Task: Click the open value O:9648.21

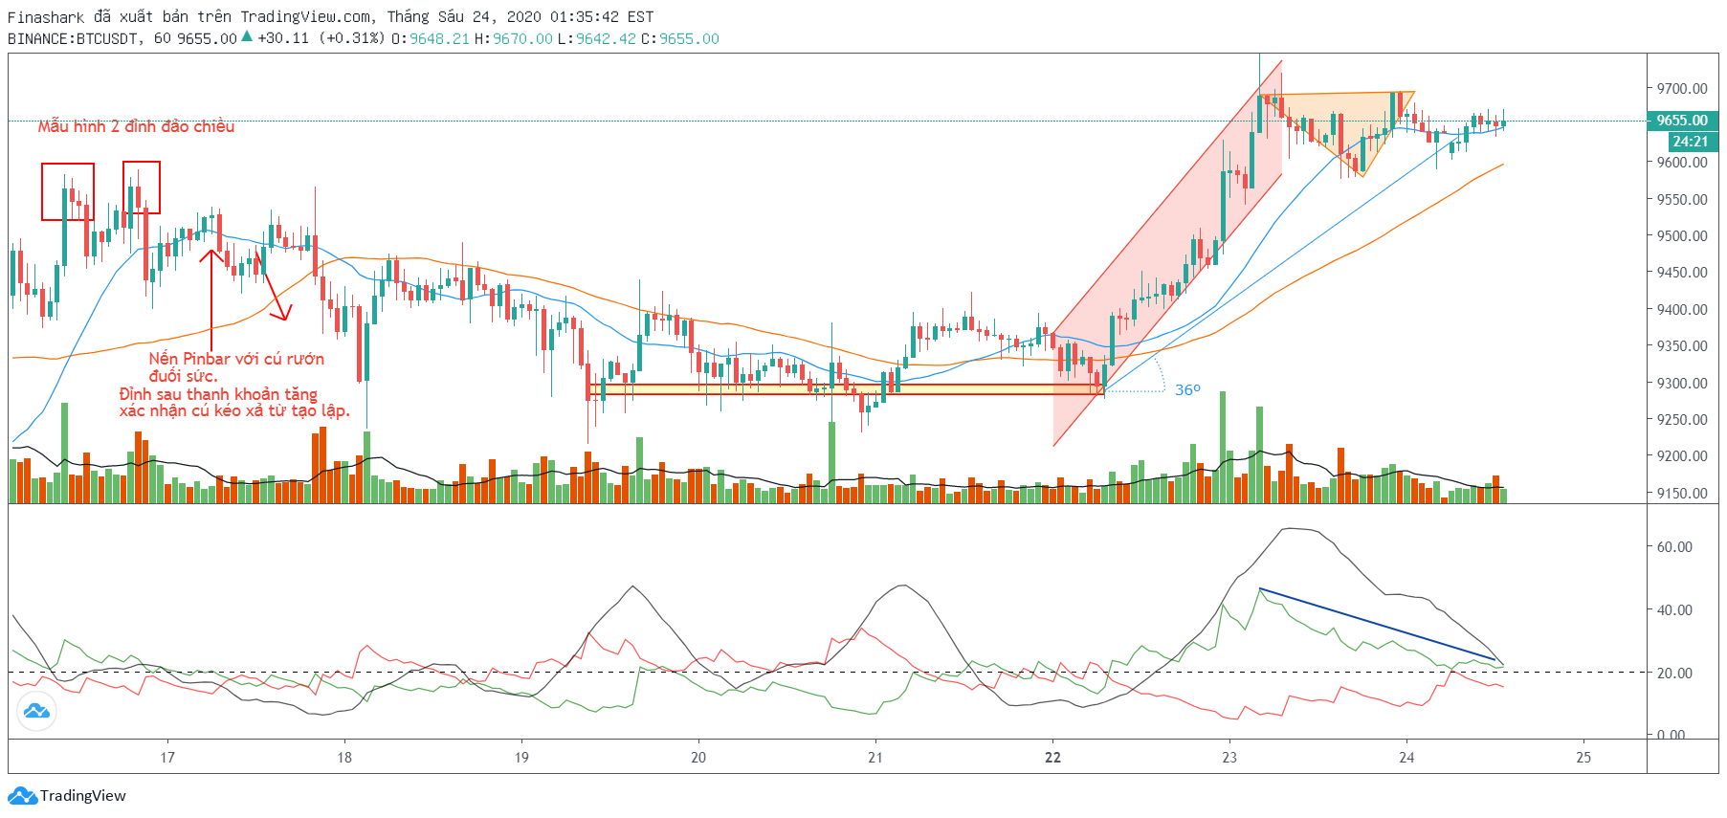Action: tap(431, 38)
